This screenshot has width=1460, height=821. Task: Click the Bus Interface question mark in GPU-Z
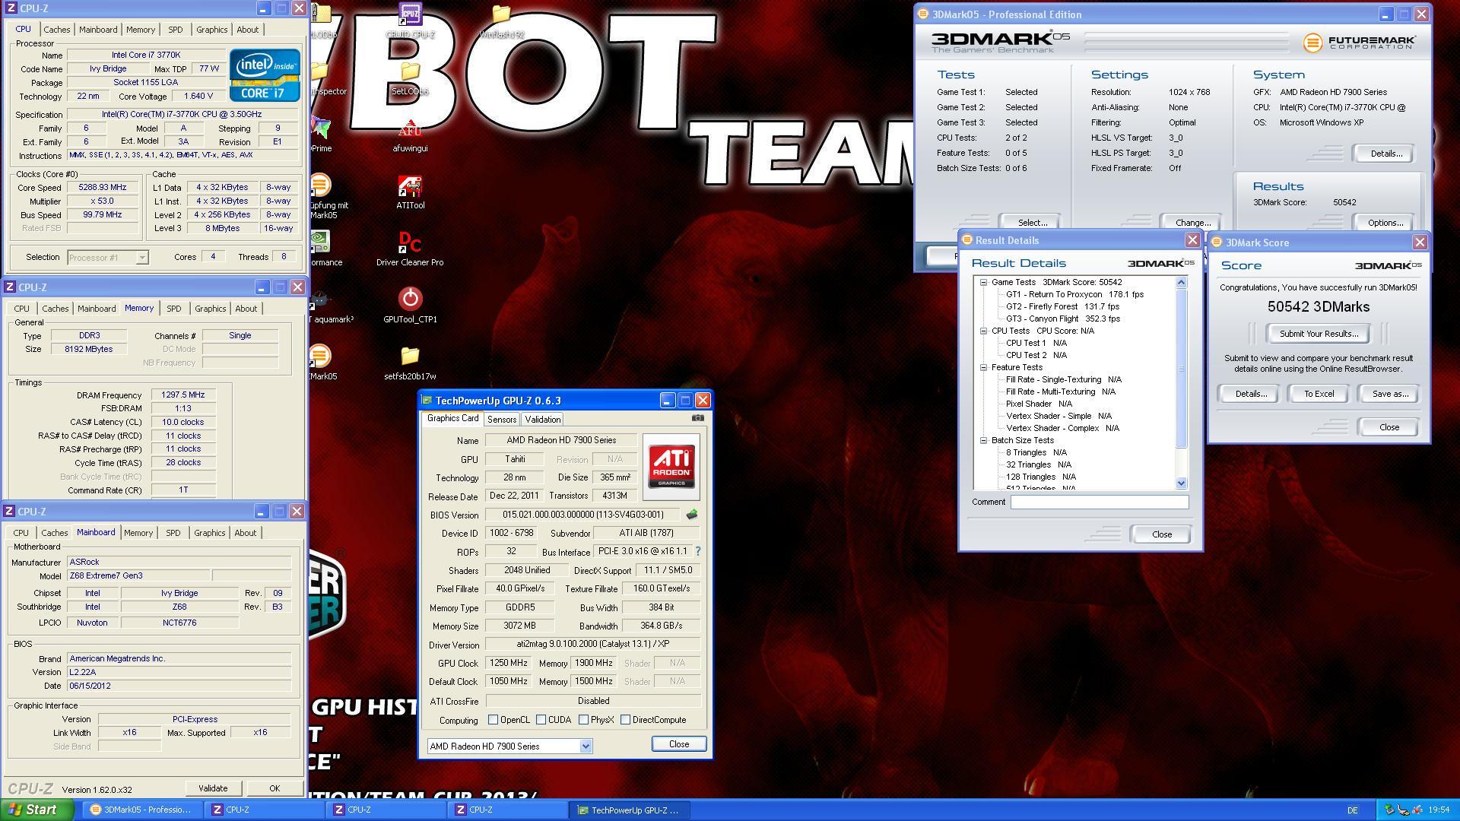697,551
